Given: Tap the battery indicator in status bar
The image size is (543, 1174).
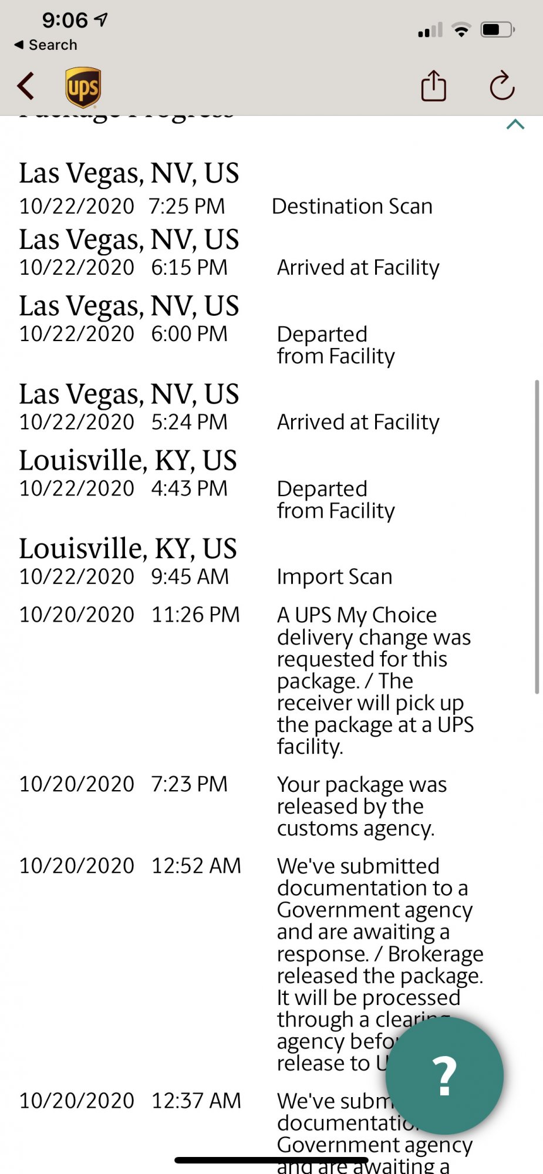Looking at the screenshot, I should tap(498, 29).
